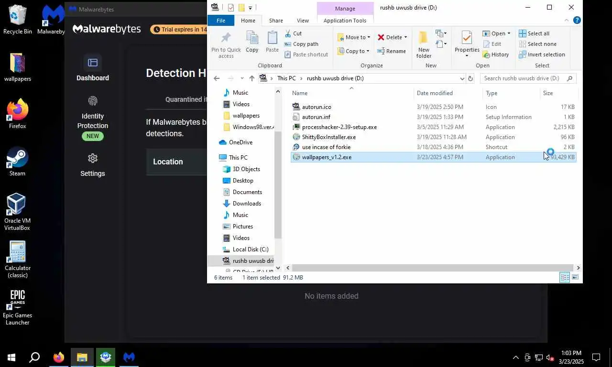
Task: Open Downloads in navigation pane
Action: pyautogui.click(x=242, y=204)
